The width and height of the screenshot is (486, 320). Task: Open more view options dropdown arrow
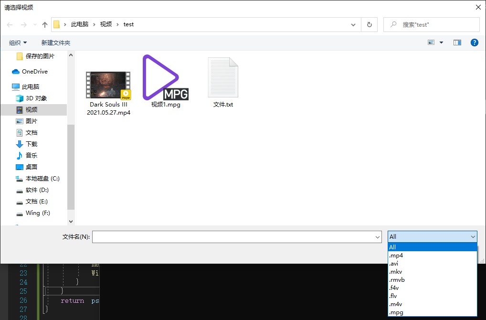click(442, 43)
